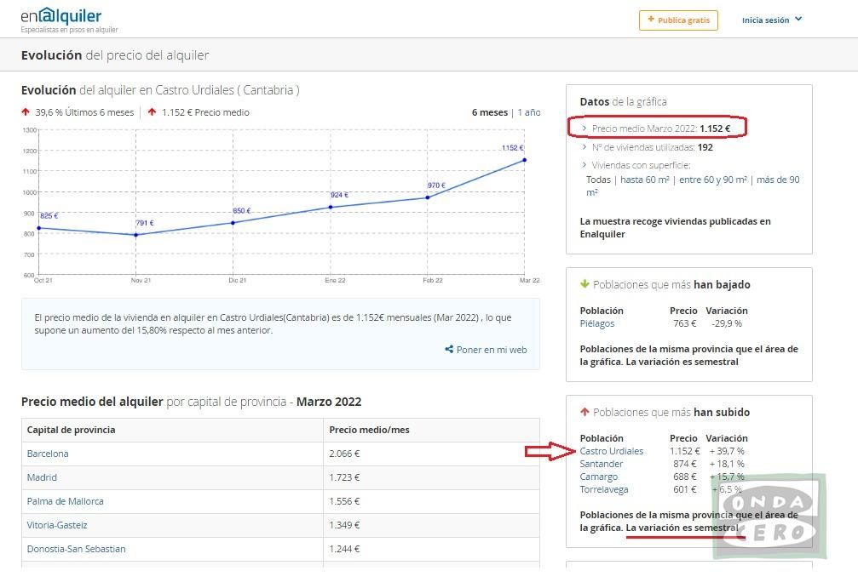This screenshot has height=588, width=858.
Task: Open the Piélagos population link
Action: coord(597,323)
